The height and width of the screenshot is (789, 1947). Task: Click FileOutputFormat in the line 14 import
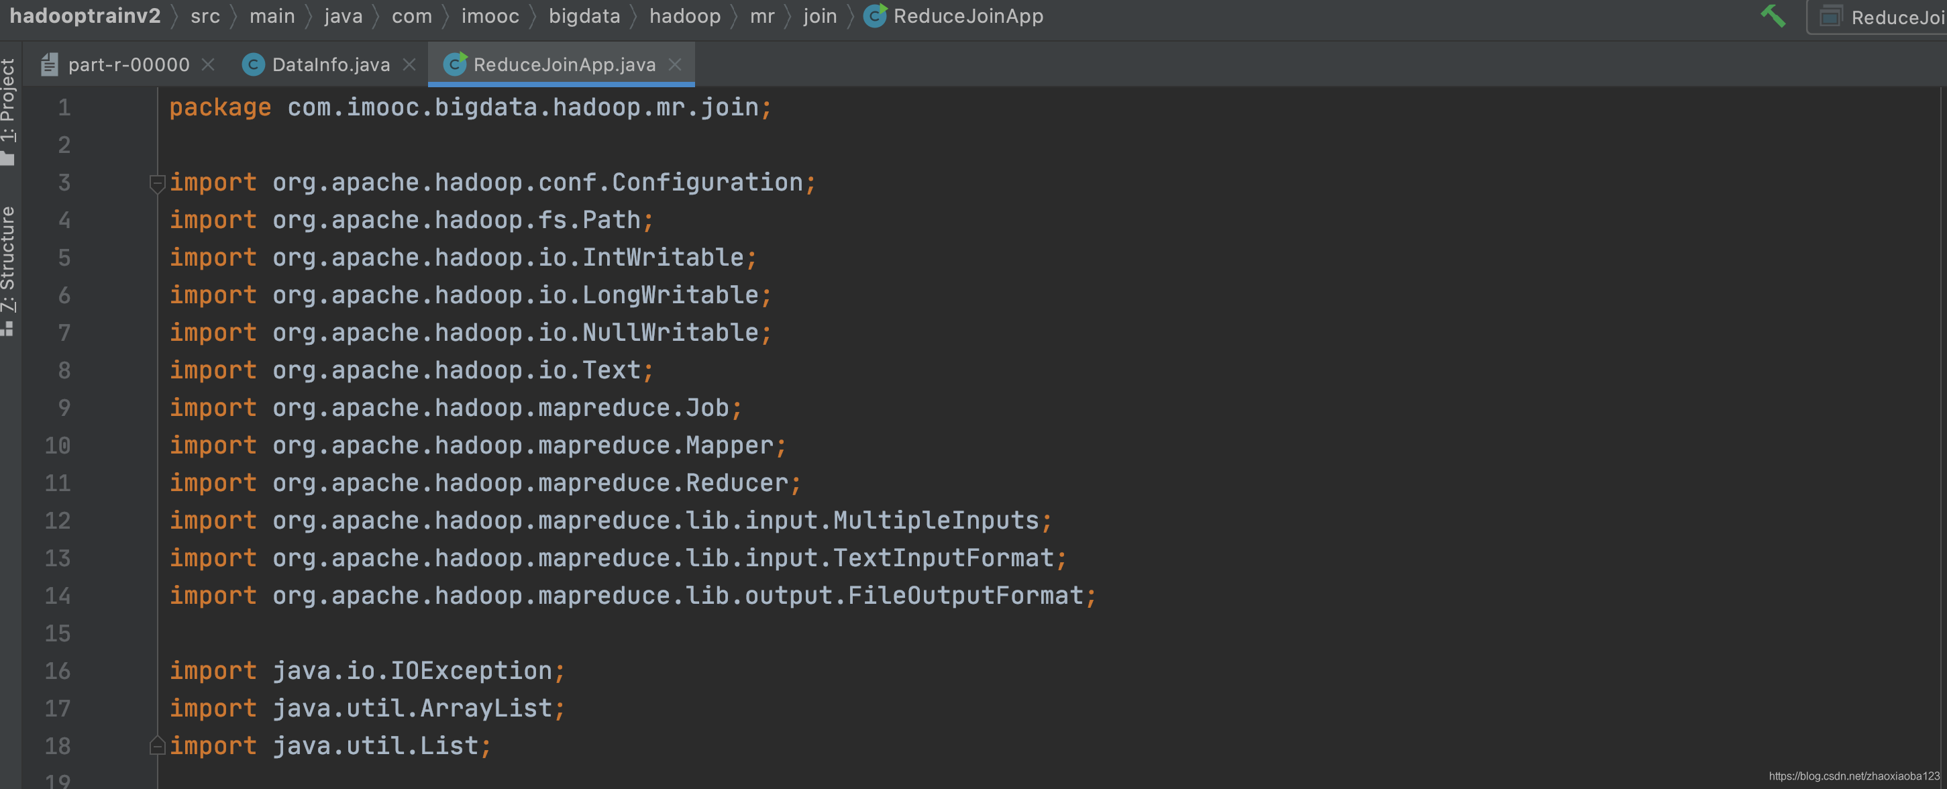(966, 596)
